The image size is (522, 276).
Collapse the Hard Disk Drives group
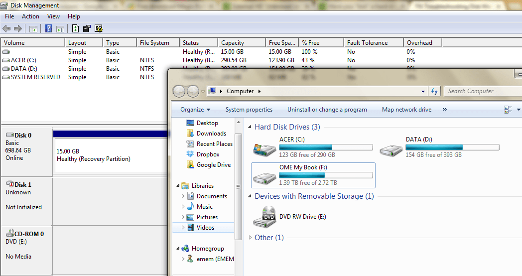click(250, 127)
